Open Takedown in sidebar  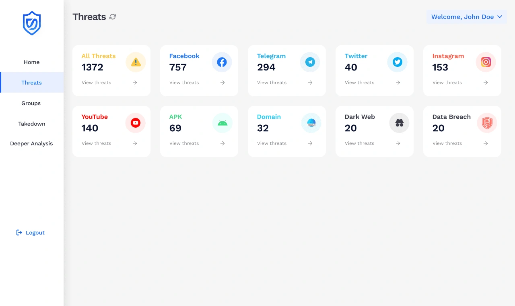pyautogui.click(x=32, y=124)
